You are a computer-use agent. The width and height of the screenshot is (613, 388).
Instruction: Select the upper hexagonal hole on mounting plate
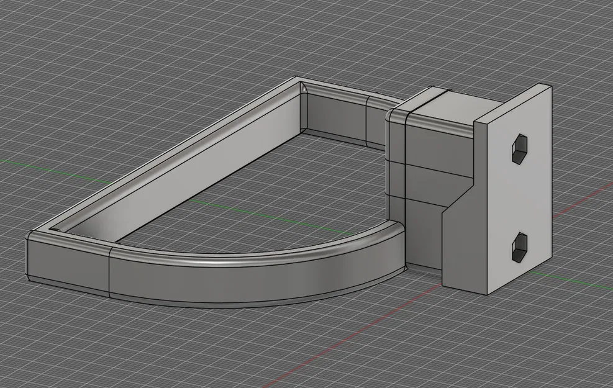[x=520, y=148]
